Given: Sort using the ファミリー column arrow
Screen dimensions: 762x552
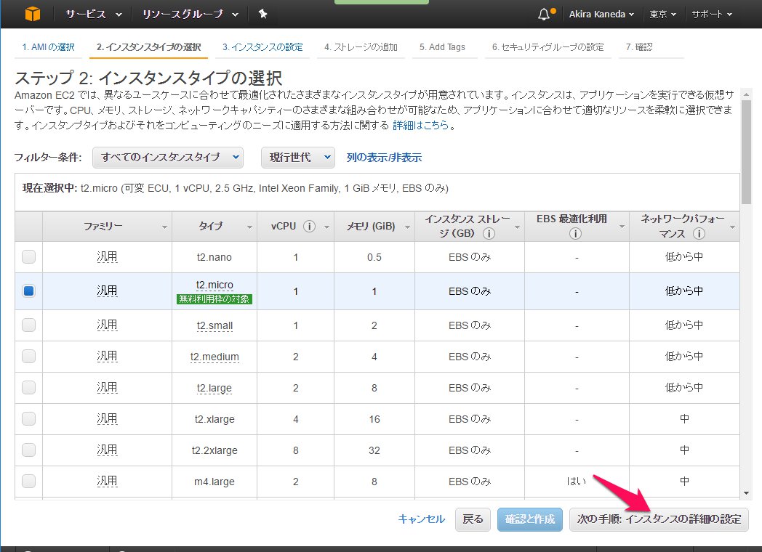Looking at the screenshot, I should 165,227.
